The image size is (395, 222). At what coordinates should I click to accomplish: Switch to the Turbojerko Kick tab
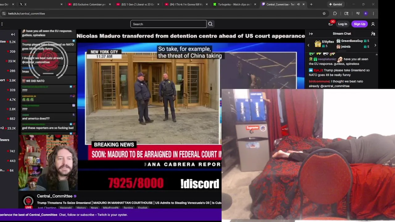[235, 4]
